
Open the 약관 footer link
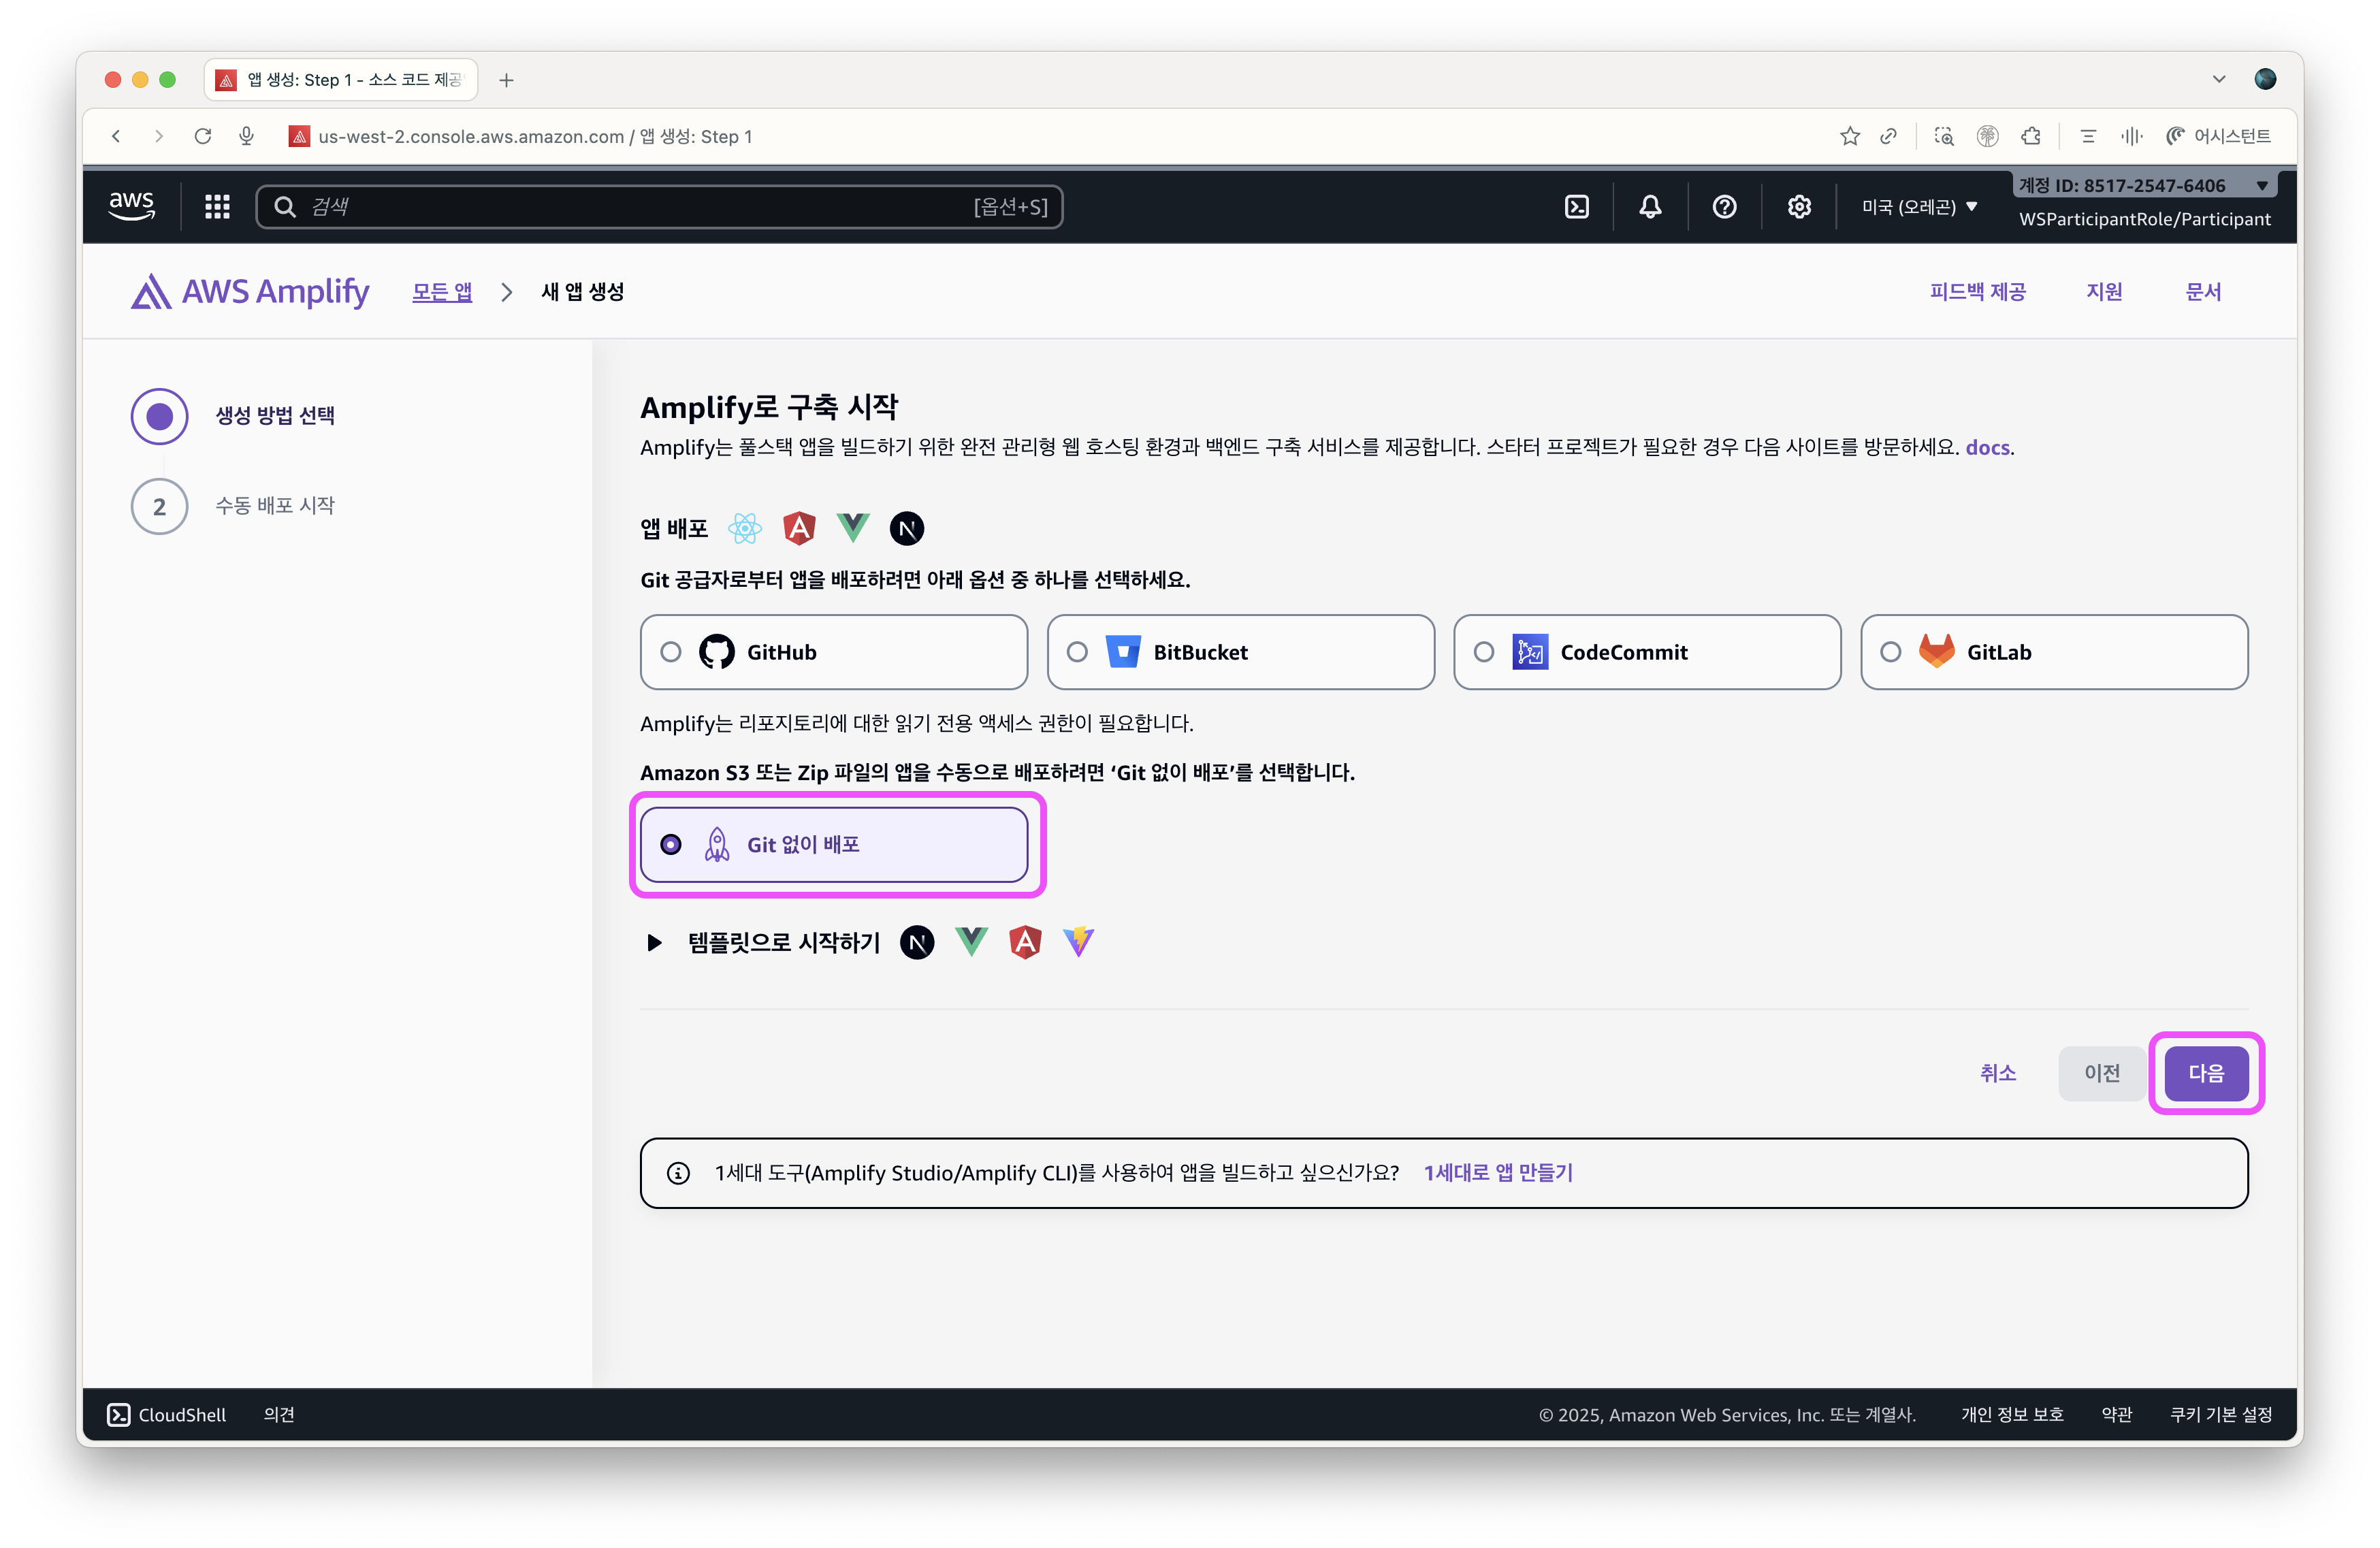tap(2116, 1414)
